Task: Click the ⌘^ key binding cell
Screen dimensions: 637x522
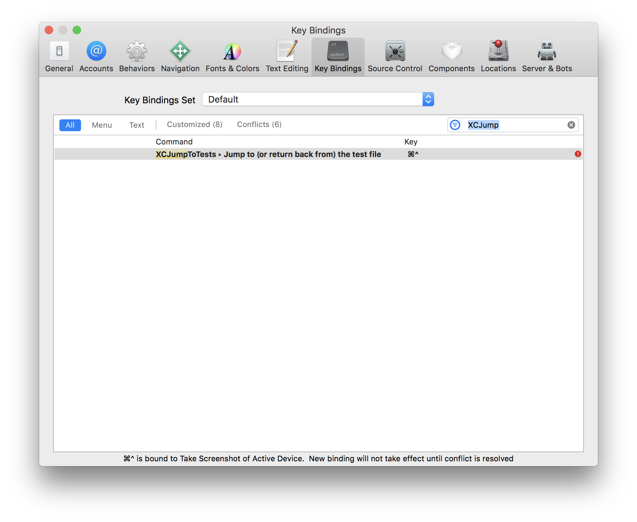Action: pyautogui.click(x=413, y=154)
